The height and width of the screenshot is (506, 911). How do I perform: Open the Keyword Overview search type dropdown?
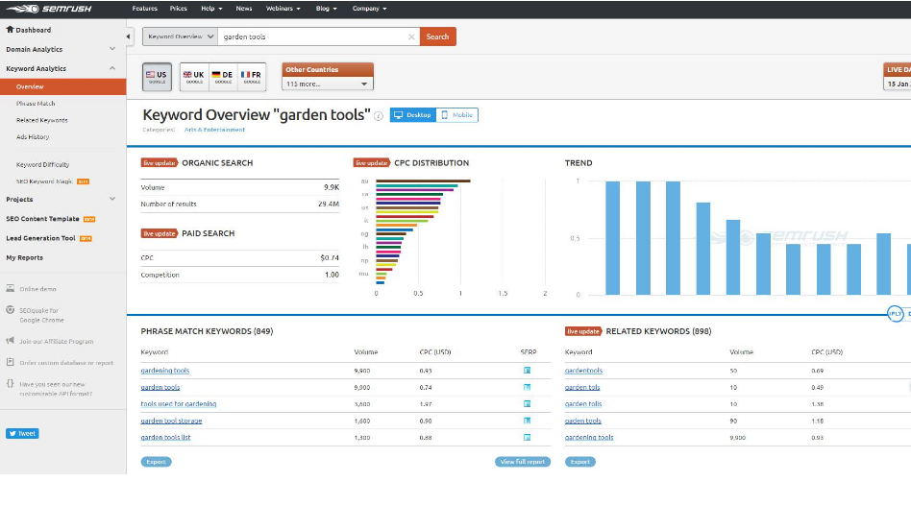(x=179, y=36)
